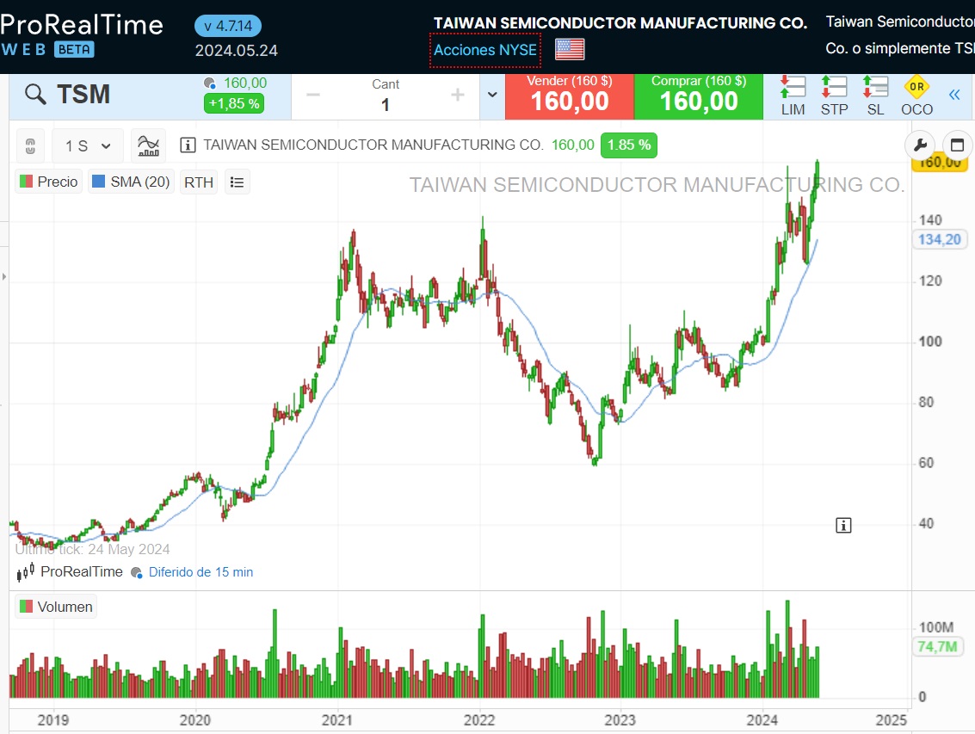
Task: Click the chart style curve icon
Action: tap(148, 145)
